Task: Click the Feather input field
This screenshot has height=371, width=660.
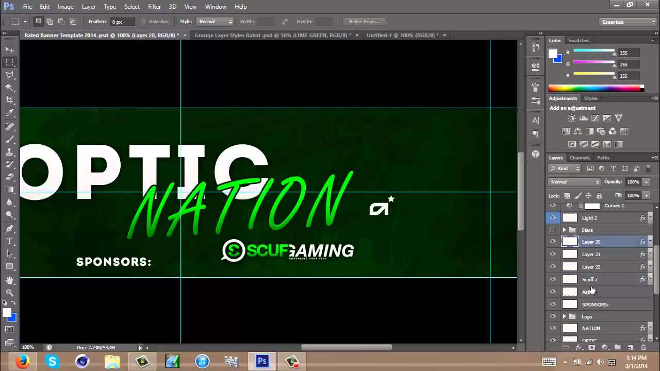Action: 122,22
